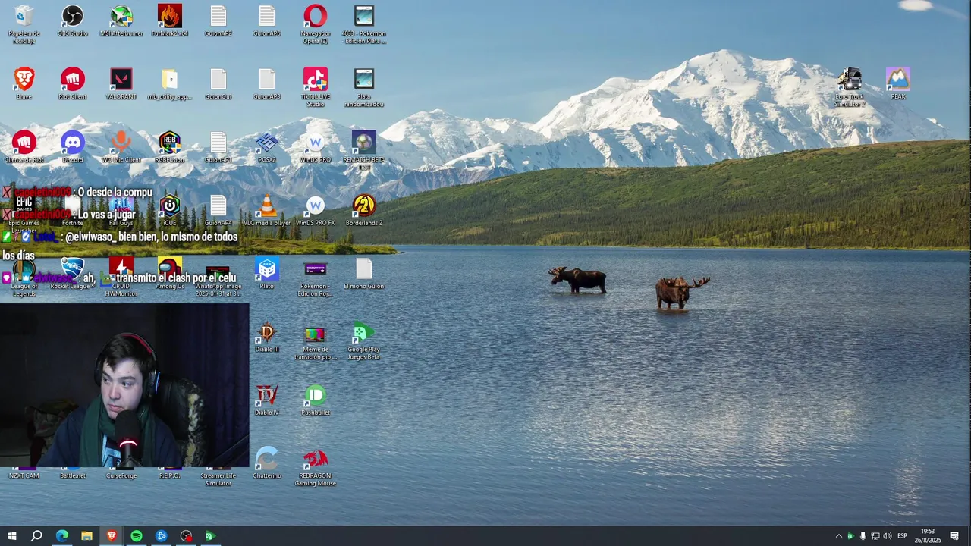Select the GuionOui document file
Screen dimensions: 971x546
coord(218,83)
